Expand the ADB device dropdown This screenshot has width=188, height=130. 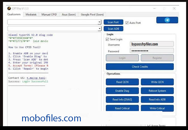tap(99, 29)
